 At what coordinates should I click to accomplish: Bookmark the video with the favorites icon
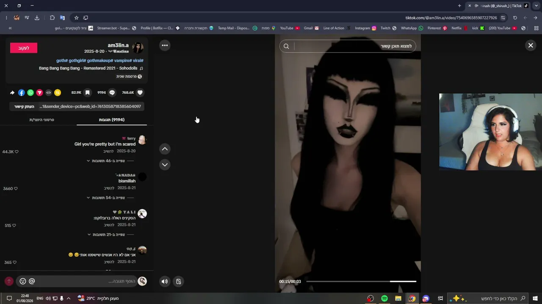click(88, 92)
